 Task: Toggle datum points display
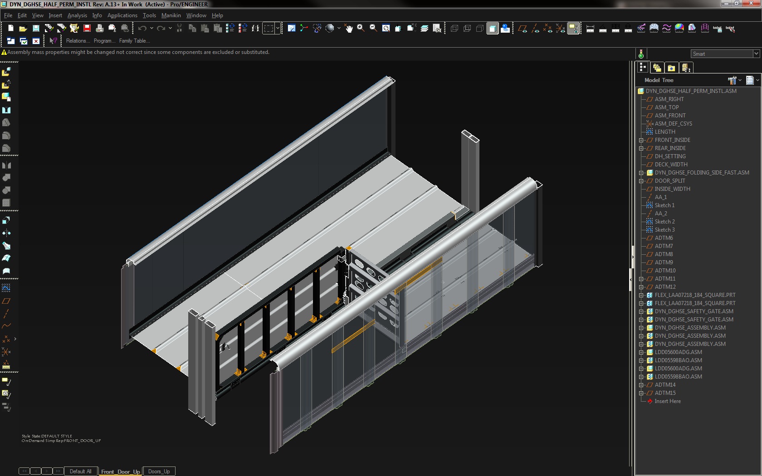point(548,28)
